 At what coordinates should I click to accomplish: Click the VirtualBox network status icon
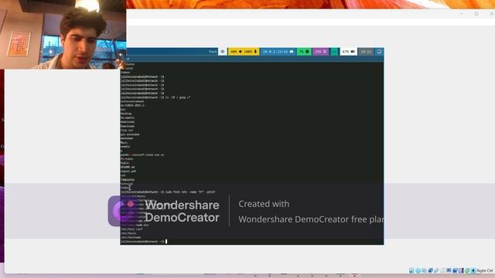[430, 270]
